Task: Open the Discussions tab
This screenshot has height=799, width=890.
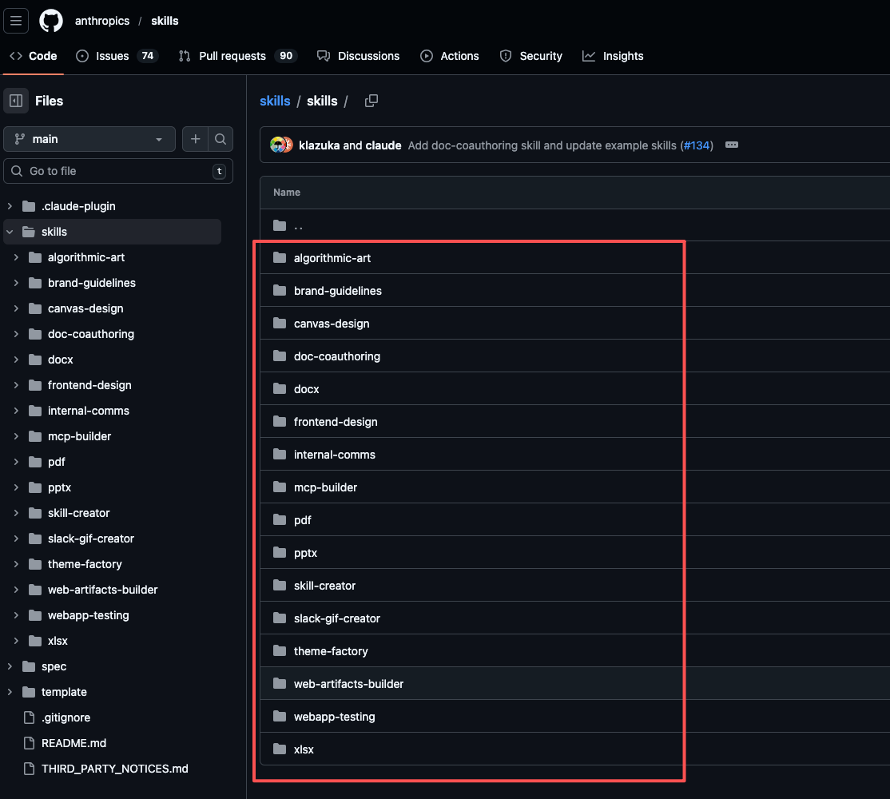Action: (x=358, y=56)
